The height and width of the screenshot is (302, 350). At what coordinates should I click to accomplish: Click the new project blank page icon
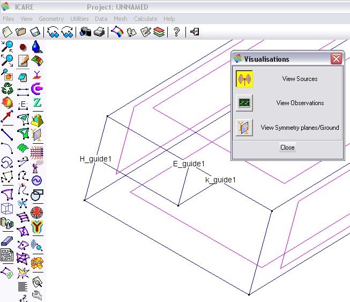coord(7,32)
